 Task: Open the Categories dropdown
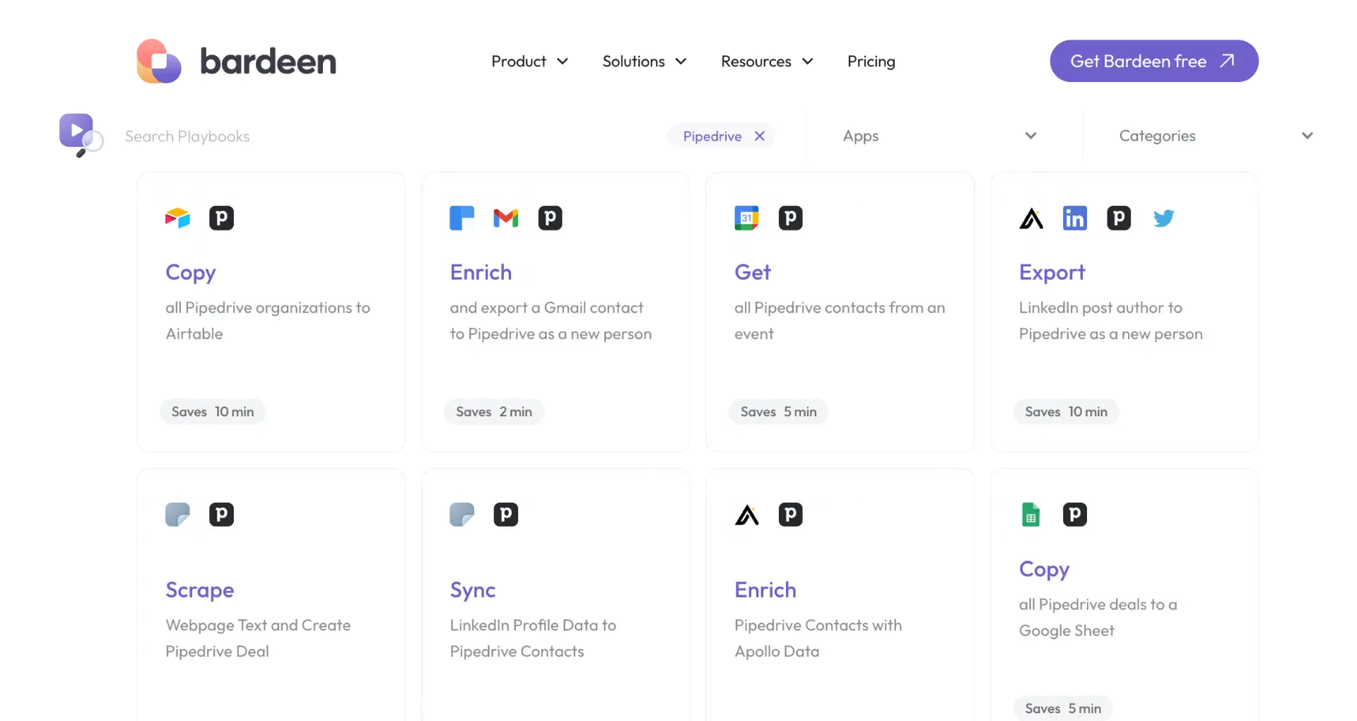pos(1216,136)
